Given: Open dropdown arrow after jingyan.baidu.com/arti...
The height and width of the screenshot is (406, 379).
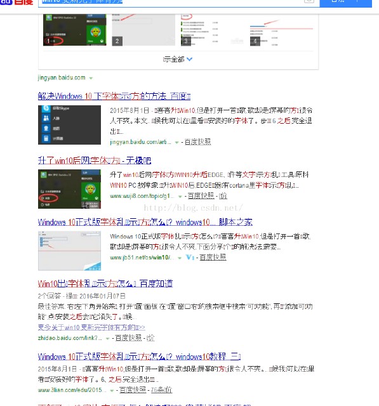Looking at the screenshot, I should click(x=176, y=142).
